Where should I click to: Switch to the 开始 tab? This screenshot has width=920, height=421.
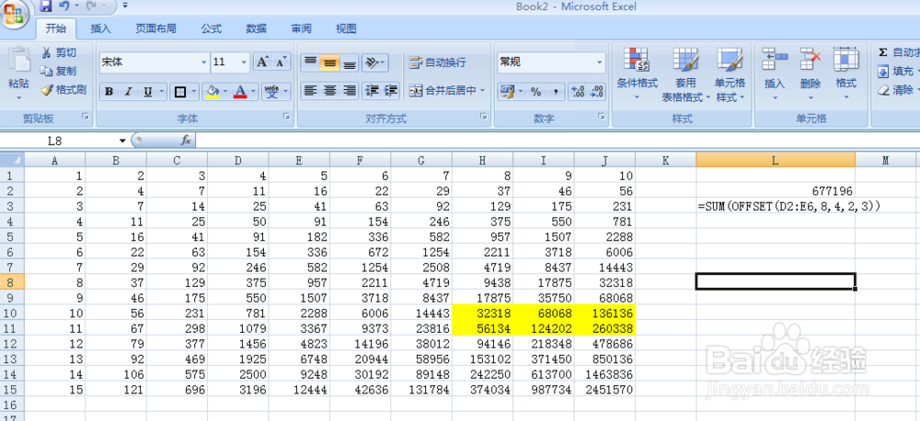(56, 28)
